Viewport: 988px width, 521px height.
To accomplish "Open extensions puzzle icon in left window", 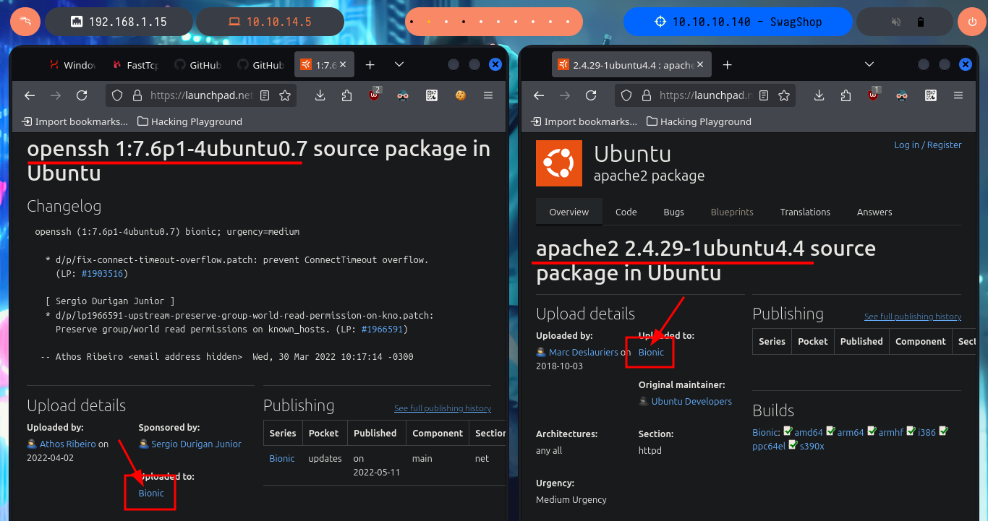I will [x=346, y=95].
